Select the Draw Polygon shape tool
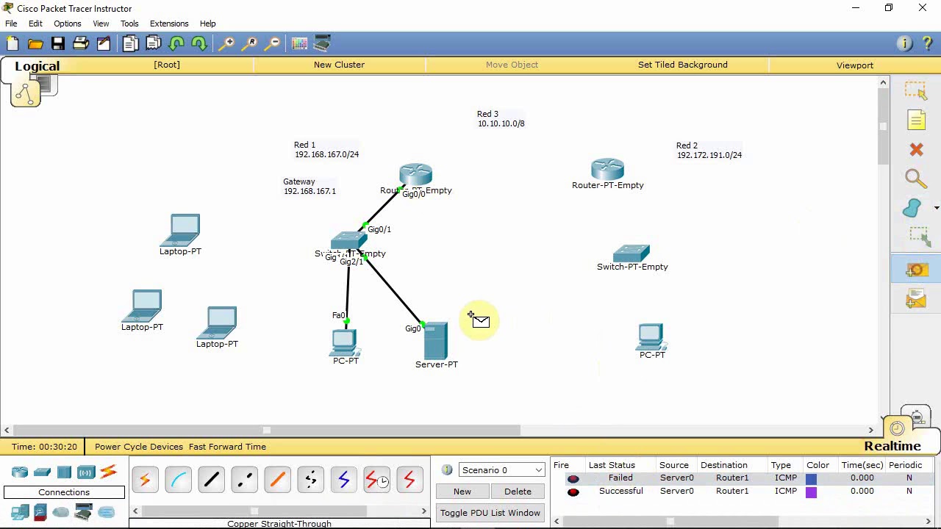The image size is (941, 529). 912,209
